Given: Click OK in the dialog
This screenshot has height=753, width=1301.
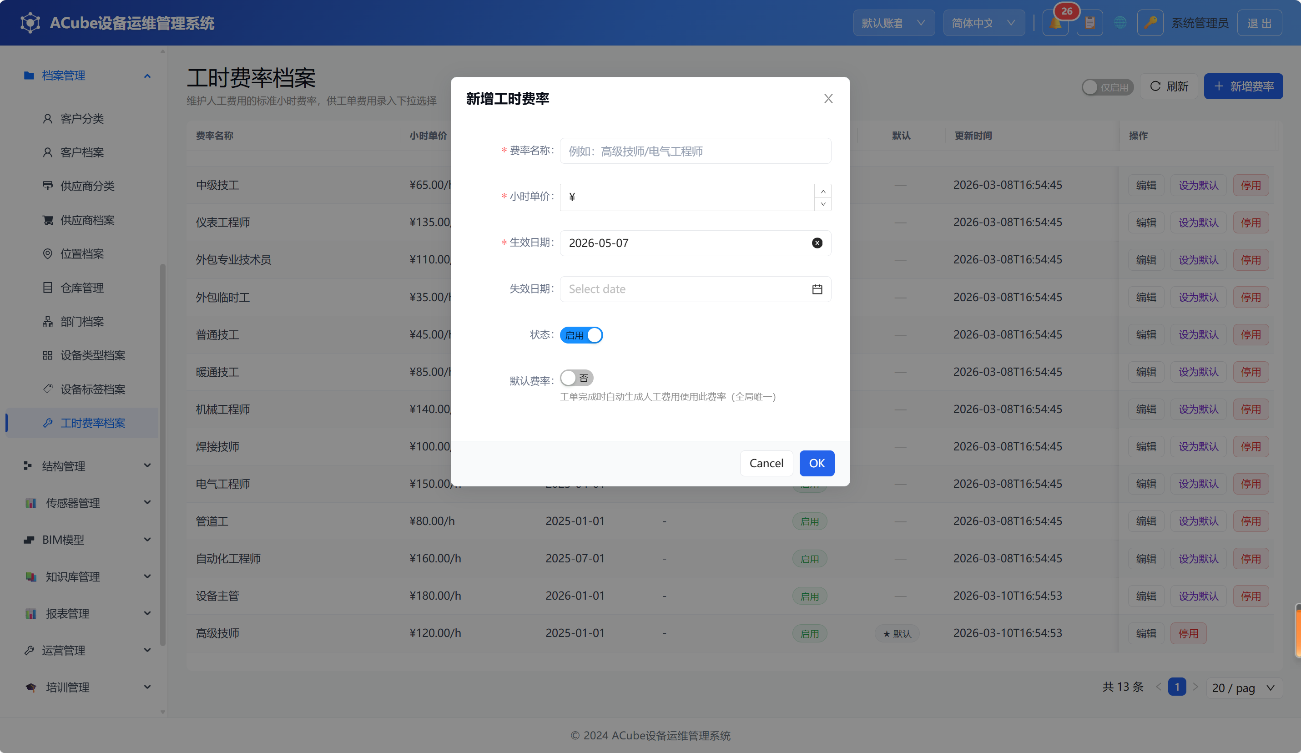Looking at the screenshot, I should (x=817, y=463).
